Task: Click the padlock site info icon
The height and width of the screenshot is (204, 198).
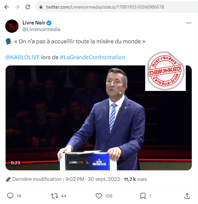Action: coord(41,7)
